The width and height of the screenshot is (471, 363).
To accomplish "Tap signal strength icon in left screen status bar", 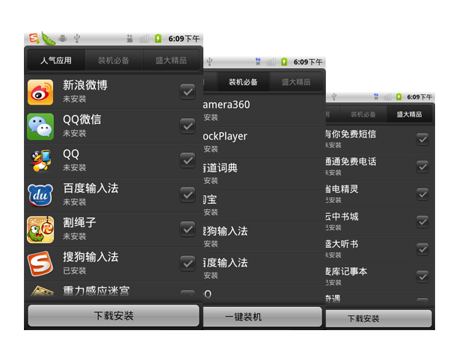I will point(144,39).
